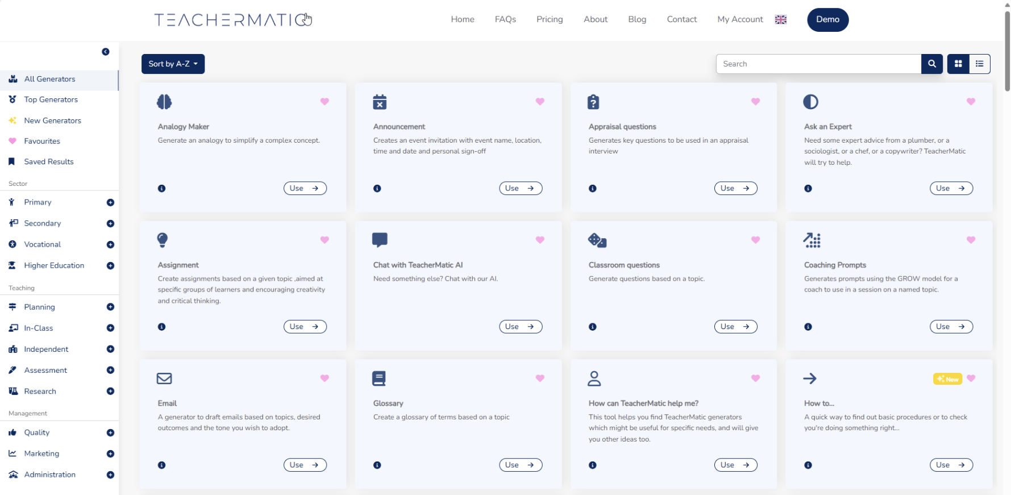Open info for Assignment card

pyautogui.click(x=162, y=327)
